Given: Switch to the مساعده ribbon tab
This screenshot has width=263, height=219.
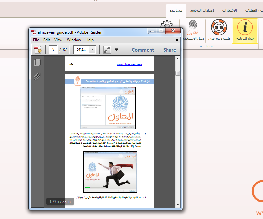Looking at the screenshot, I should coord(176,11).
